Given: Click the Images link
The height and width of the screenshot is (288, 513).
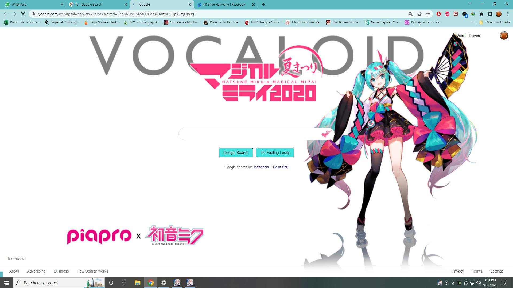Looking at the screenshot, I should (x=475, y=35).
